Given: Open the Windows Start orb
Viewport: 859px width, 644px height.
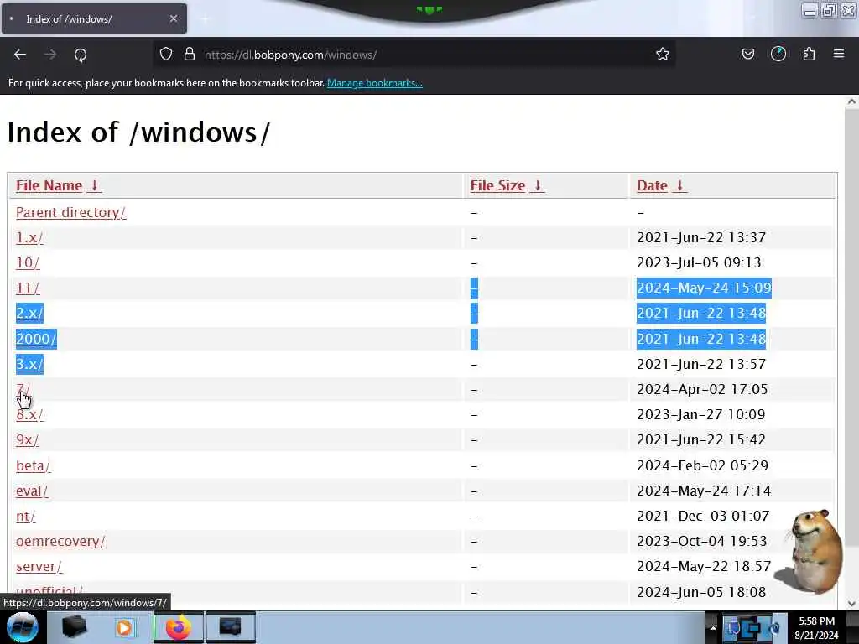Looking at the screenshot, I should (22, 627).
